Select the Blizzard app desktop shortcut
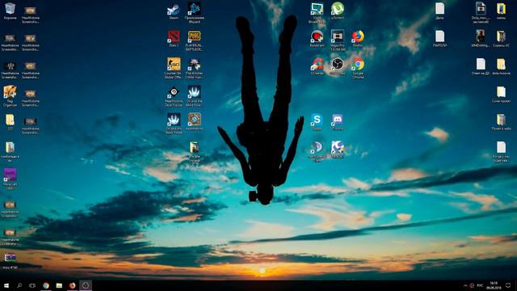517x291 pixels. pos(194,13)
